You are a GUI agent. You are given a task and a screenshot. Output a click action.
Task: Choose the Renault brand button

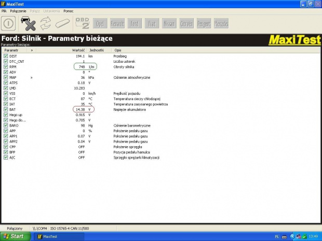tap(117, 23)
